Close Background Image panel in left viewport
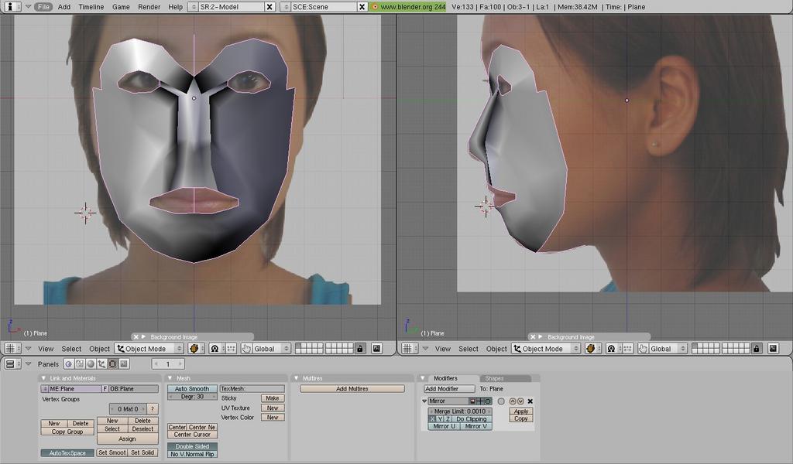The image size is (793, 464). click(136, 336)
